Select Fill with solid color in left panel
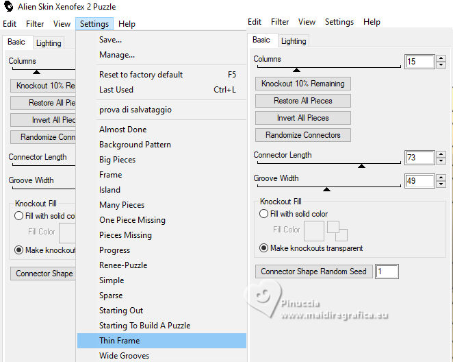 (x=18, y=216)
